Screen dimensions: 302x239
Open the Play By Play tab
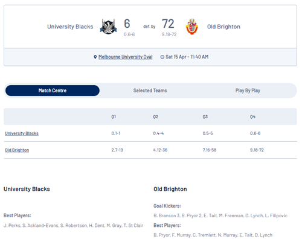[x=248, y=91]
